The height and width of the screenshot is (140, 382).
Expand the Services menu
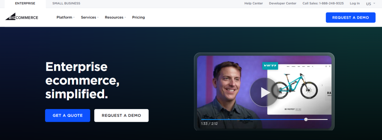pos(90,17)
